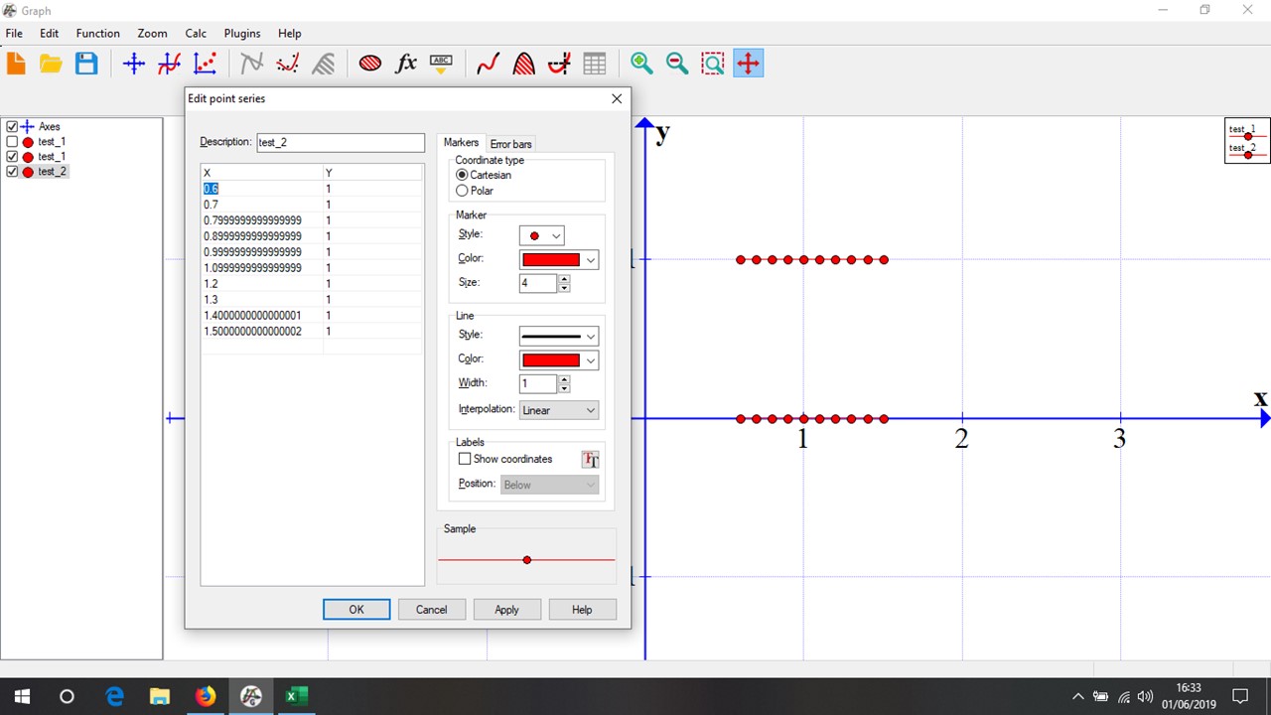This screenshot has height=715, width=1271.
Task: Open Microsoft Edge from the taskbar
Action: pos(114,696)
